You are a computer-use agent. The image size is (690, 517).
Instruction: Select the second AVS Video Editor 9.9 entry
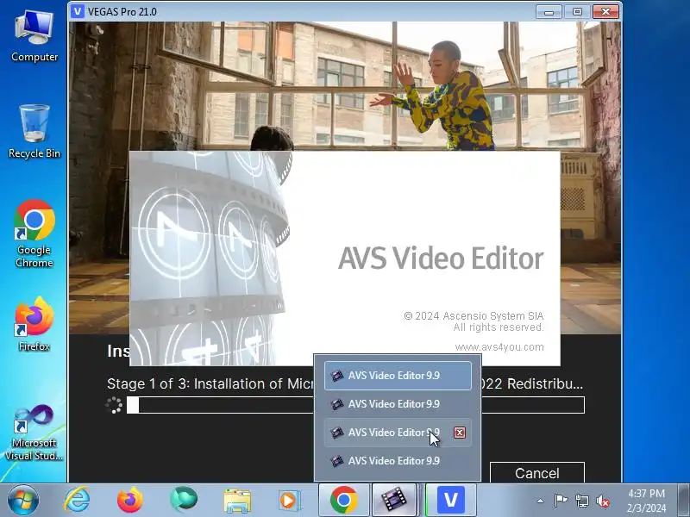(x=398, y=404)
